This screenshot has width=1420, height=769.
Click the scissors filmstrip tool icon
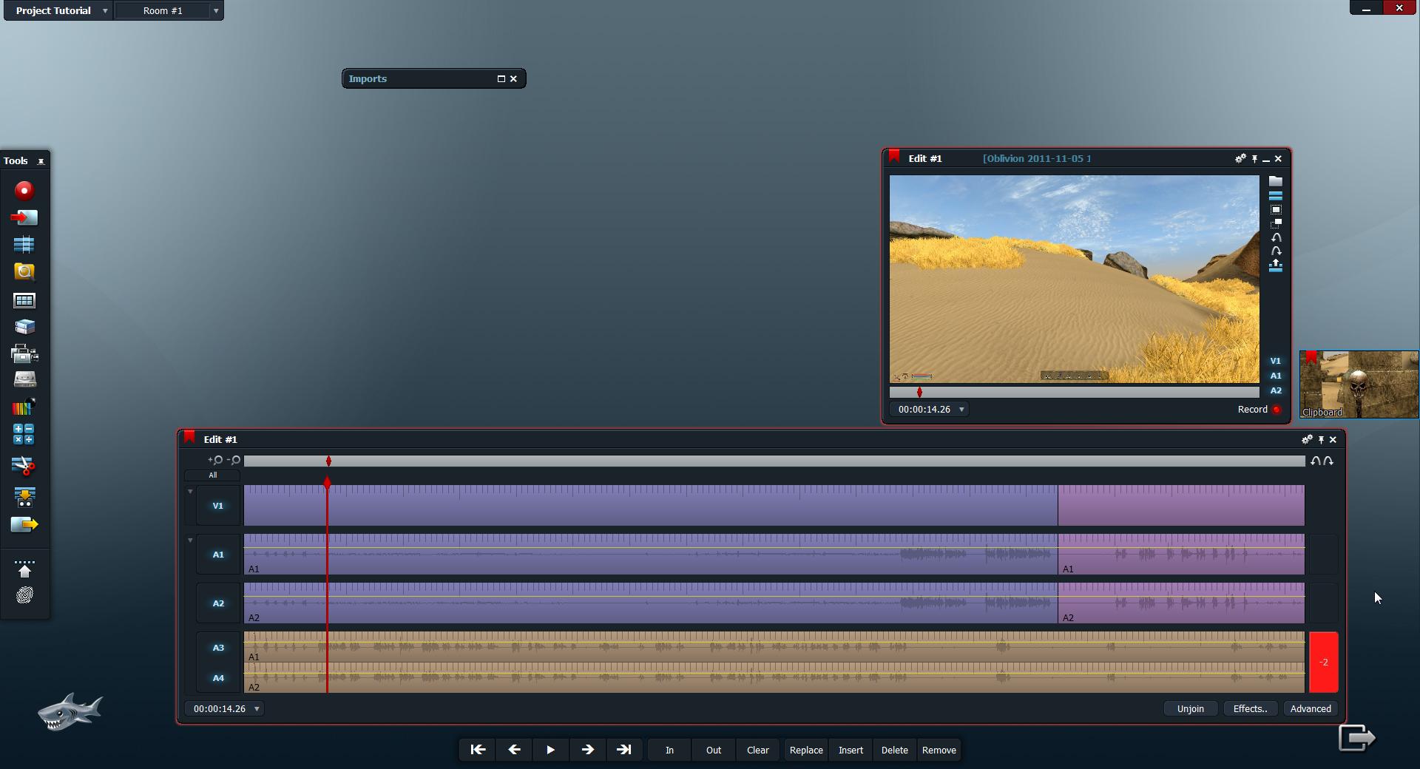pyautogui.click(x=24, y=466)
